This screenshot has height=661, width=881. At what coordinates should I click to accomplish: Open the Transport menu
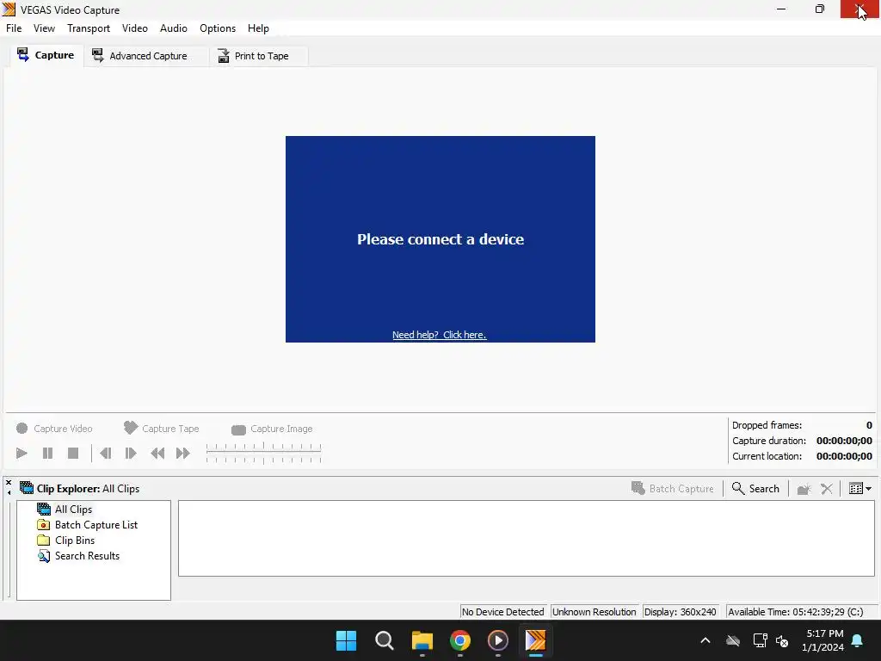(89, 28)
